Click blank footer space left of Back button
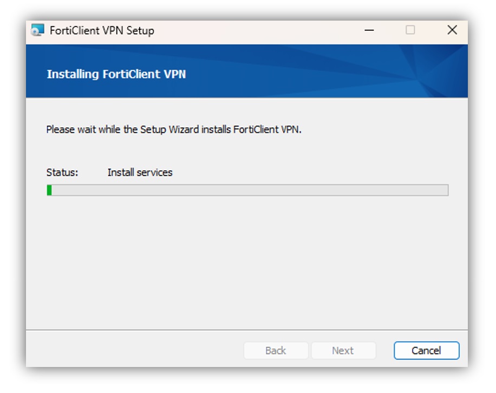 [x=134, y=351]
